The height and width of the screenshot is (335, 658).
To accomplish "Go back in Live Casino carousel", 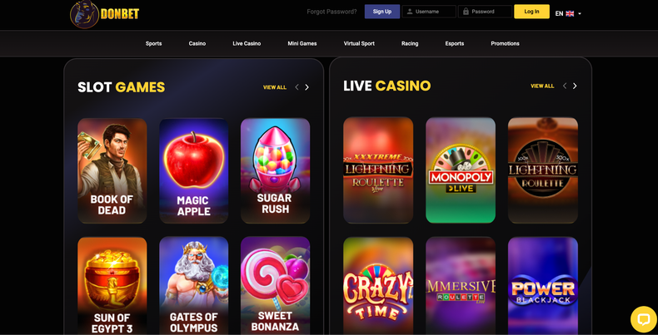I will pos(565,86).
